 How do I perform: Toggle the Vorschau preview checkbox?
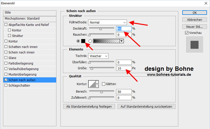click(187, 33)
